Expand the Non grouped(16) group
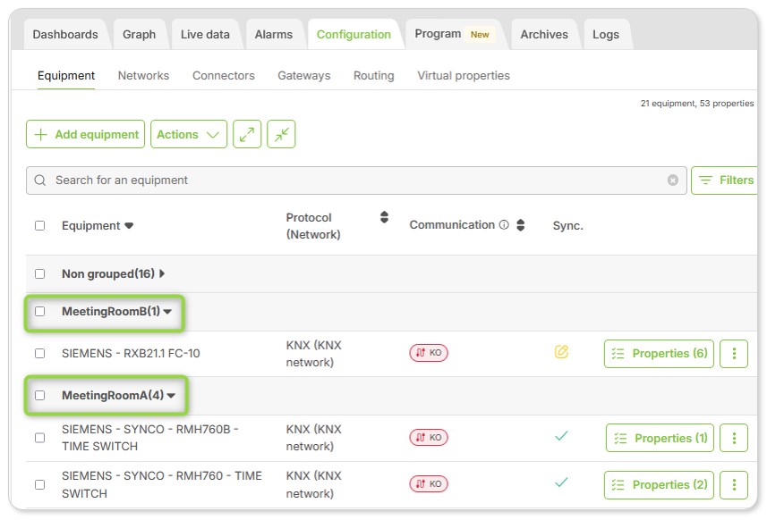The image size is (767, 520). (162, 274)
